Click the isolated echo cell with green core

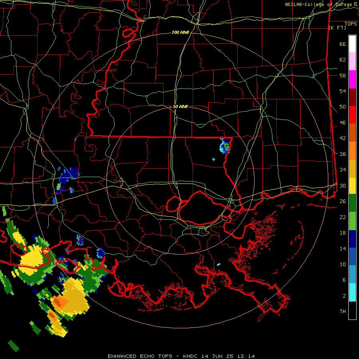point(225,146)
